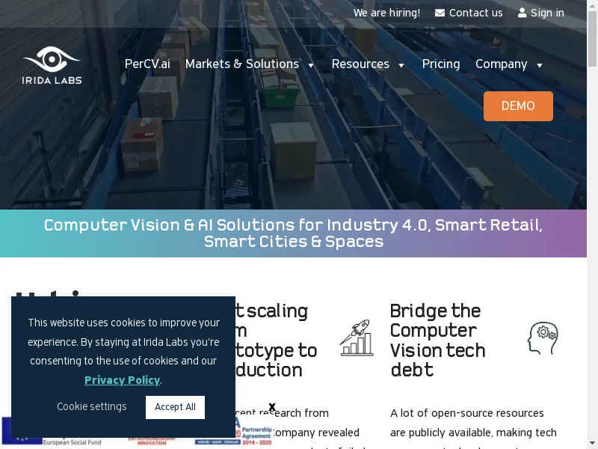Open Cookie settings
Image resolution: width=598 pixels, height=449 pixels.
91,406
